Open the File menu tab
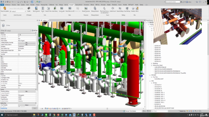The width and height of the screenshot is (209, 117). [x=2, y=5]
